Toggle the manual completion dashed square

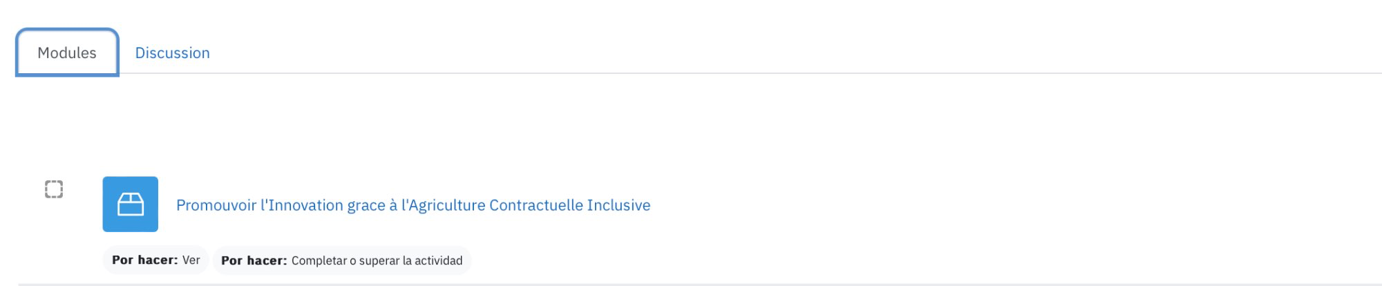coord(54,189)
